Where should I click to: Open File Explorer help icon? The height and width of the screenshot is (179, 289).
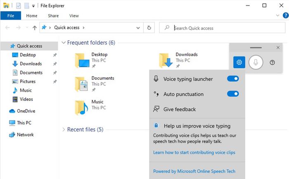286,15
